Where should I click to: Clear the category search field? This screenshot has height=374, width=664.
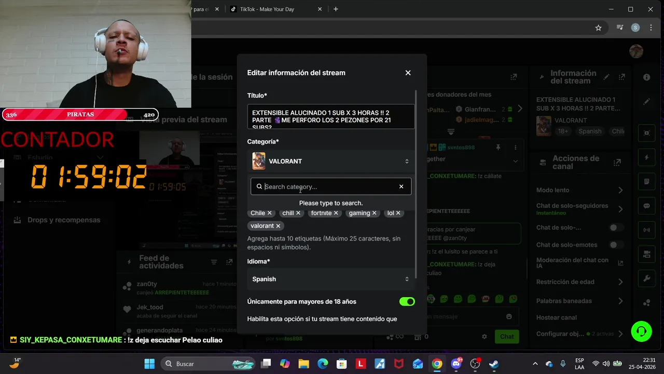pyautogui.click(x=401, y=186)
